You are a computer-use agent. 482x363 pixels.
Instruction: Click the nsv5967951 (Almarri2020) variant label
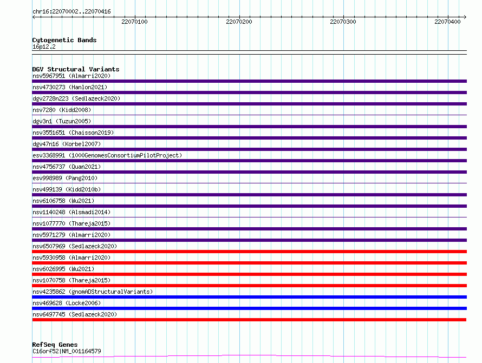point(71,76)
